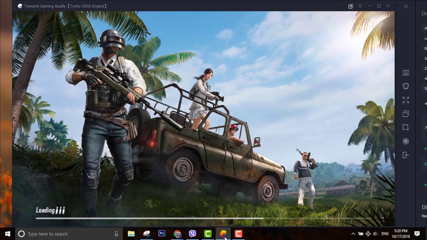
Task: Take a screenshot with the capture icon
Action: [x=406, y=127]
